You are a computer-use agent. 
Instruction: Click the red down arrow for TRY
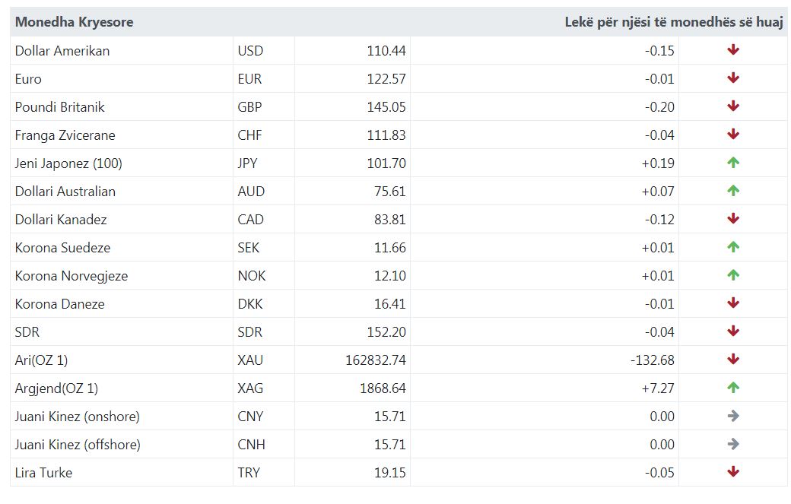coord(733,472)
